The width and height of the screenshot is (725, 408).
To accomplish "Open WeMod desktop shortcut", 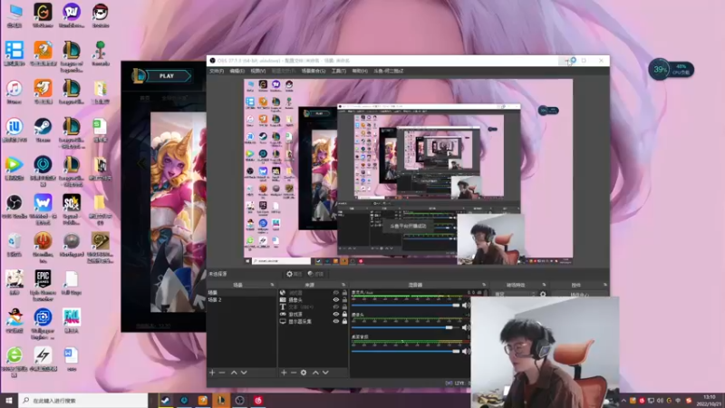I will coord(43,209).
